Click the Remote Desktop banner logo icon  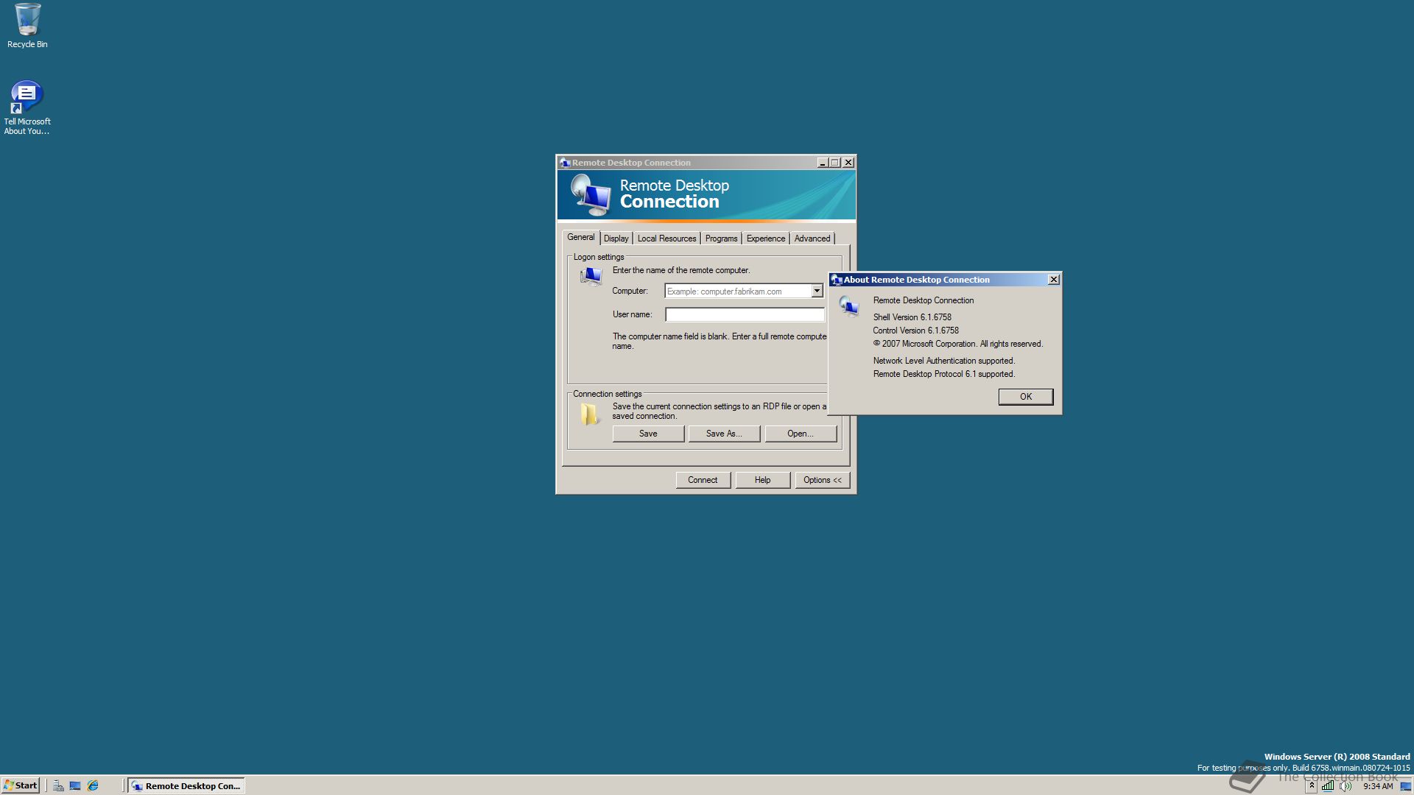[591, 195]
